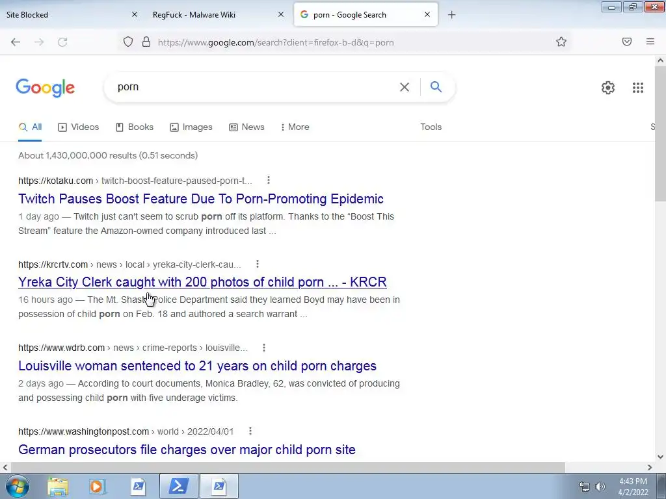The height and width of the screenshot is (499, 666).
Task: Open the Firefox hamburger menu
Action: pyautogui.click(x=650, y=42)
